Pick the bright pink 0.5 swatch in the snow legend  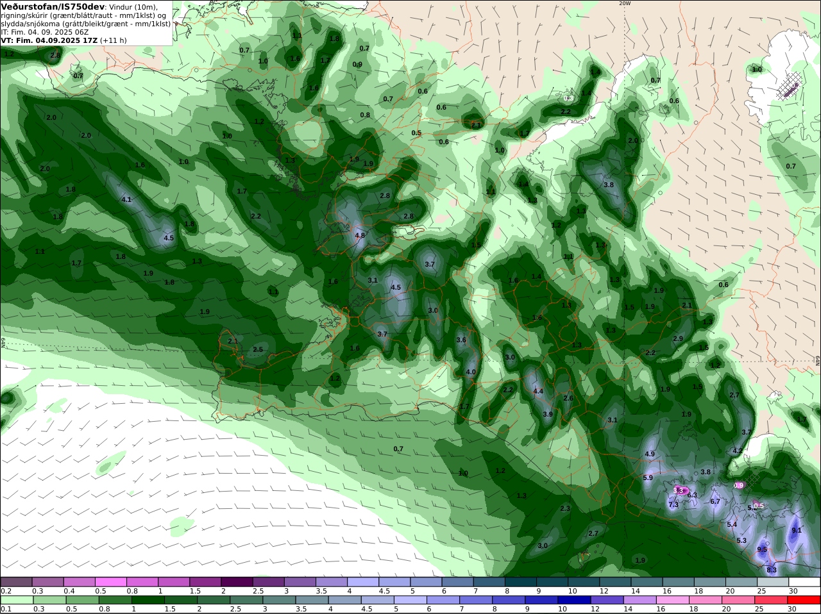(x=110, y=582)
